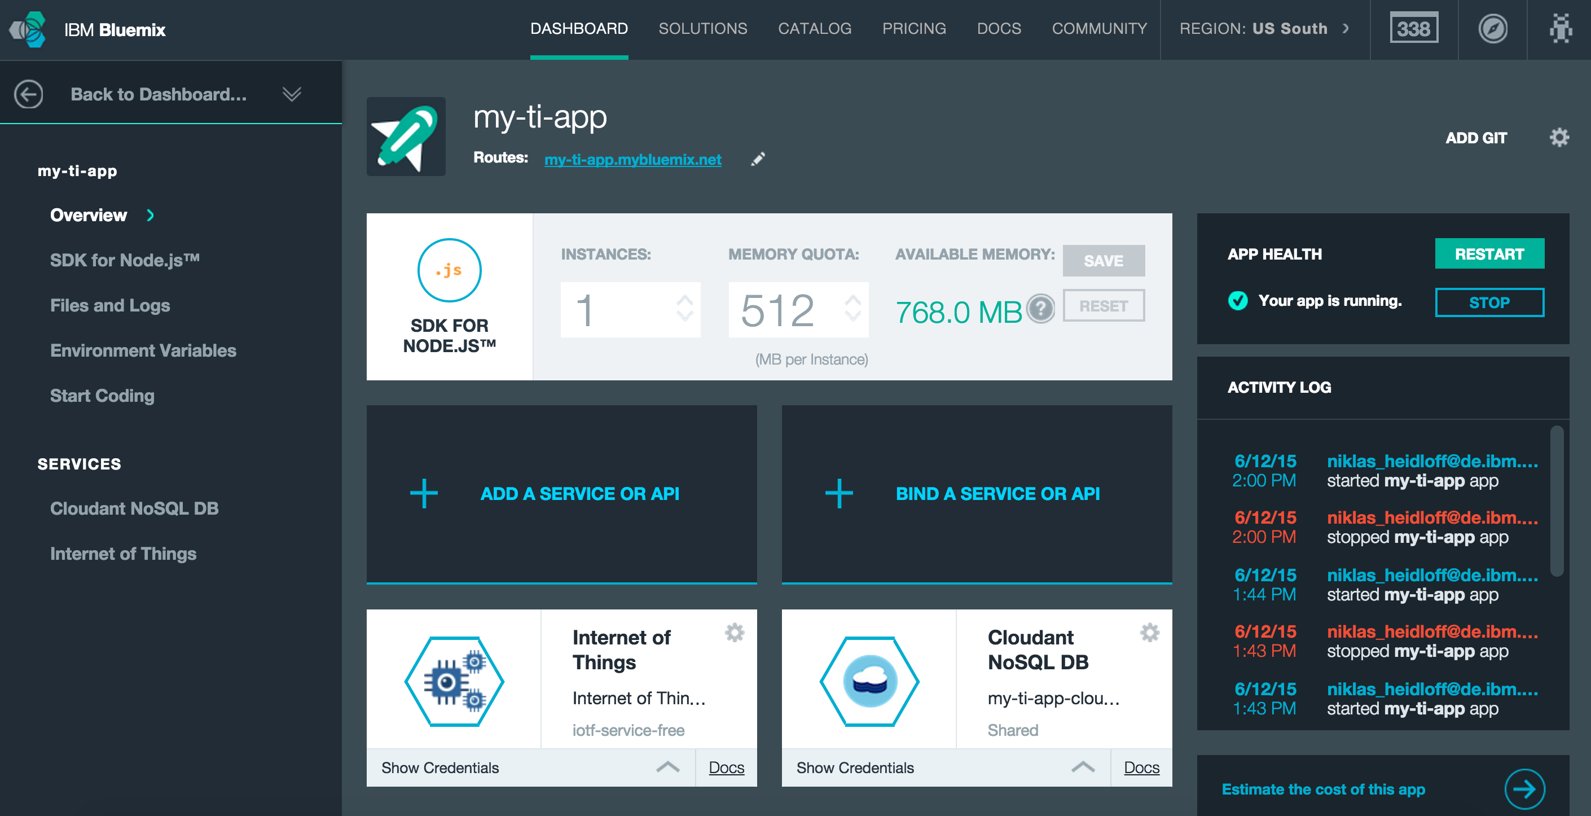1591x816 pixels.
Task: Open the user avatar icon in header
Action: (x=1560, y=29)
